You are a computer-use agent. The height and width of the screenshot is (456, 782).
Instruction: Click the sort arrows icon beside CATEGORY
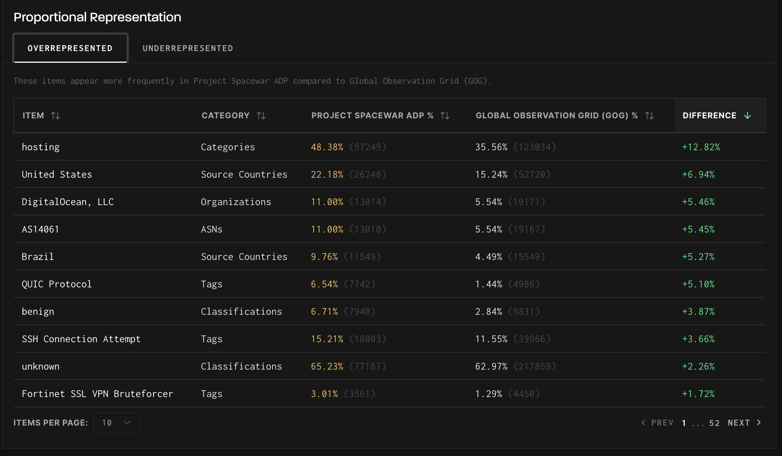(261, 115)
